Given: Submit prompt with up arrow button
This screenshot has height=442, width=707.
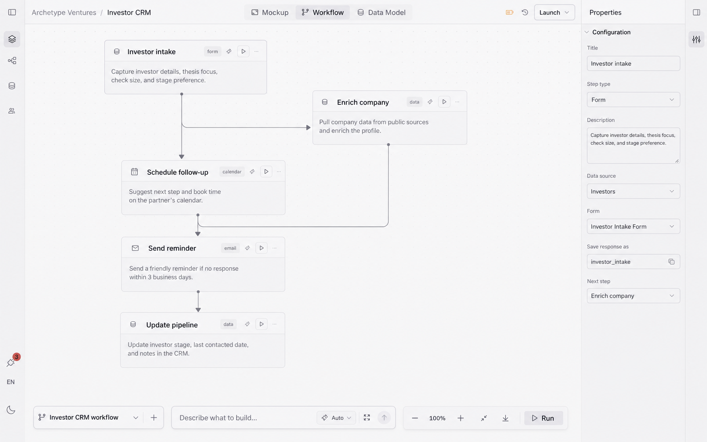Looking at the screenshot, I should coord(384,417).
